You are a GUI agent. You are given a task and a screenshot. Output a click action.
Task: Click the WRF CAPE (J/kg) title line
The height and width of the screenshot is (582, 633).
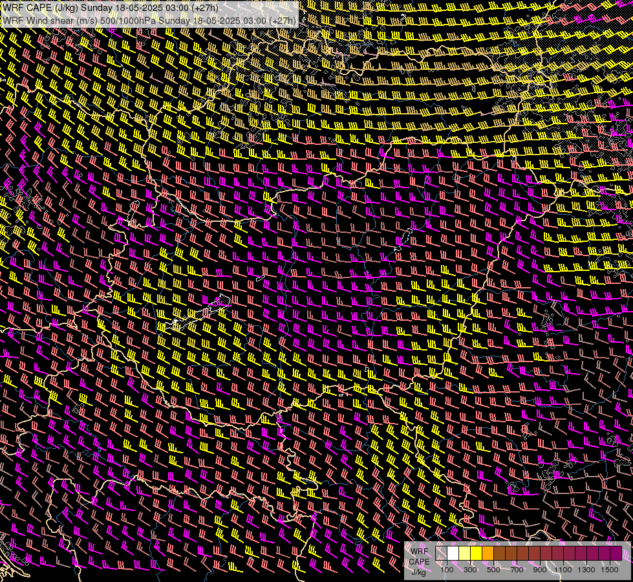click(111, 8)
